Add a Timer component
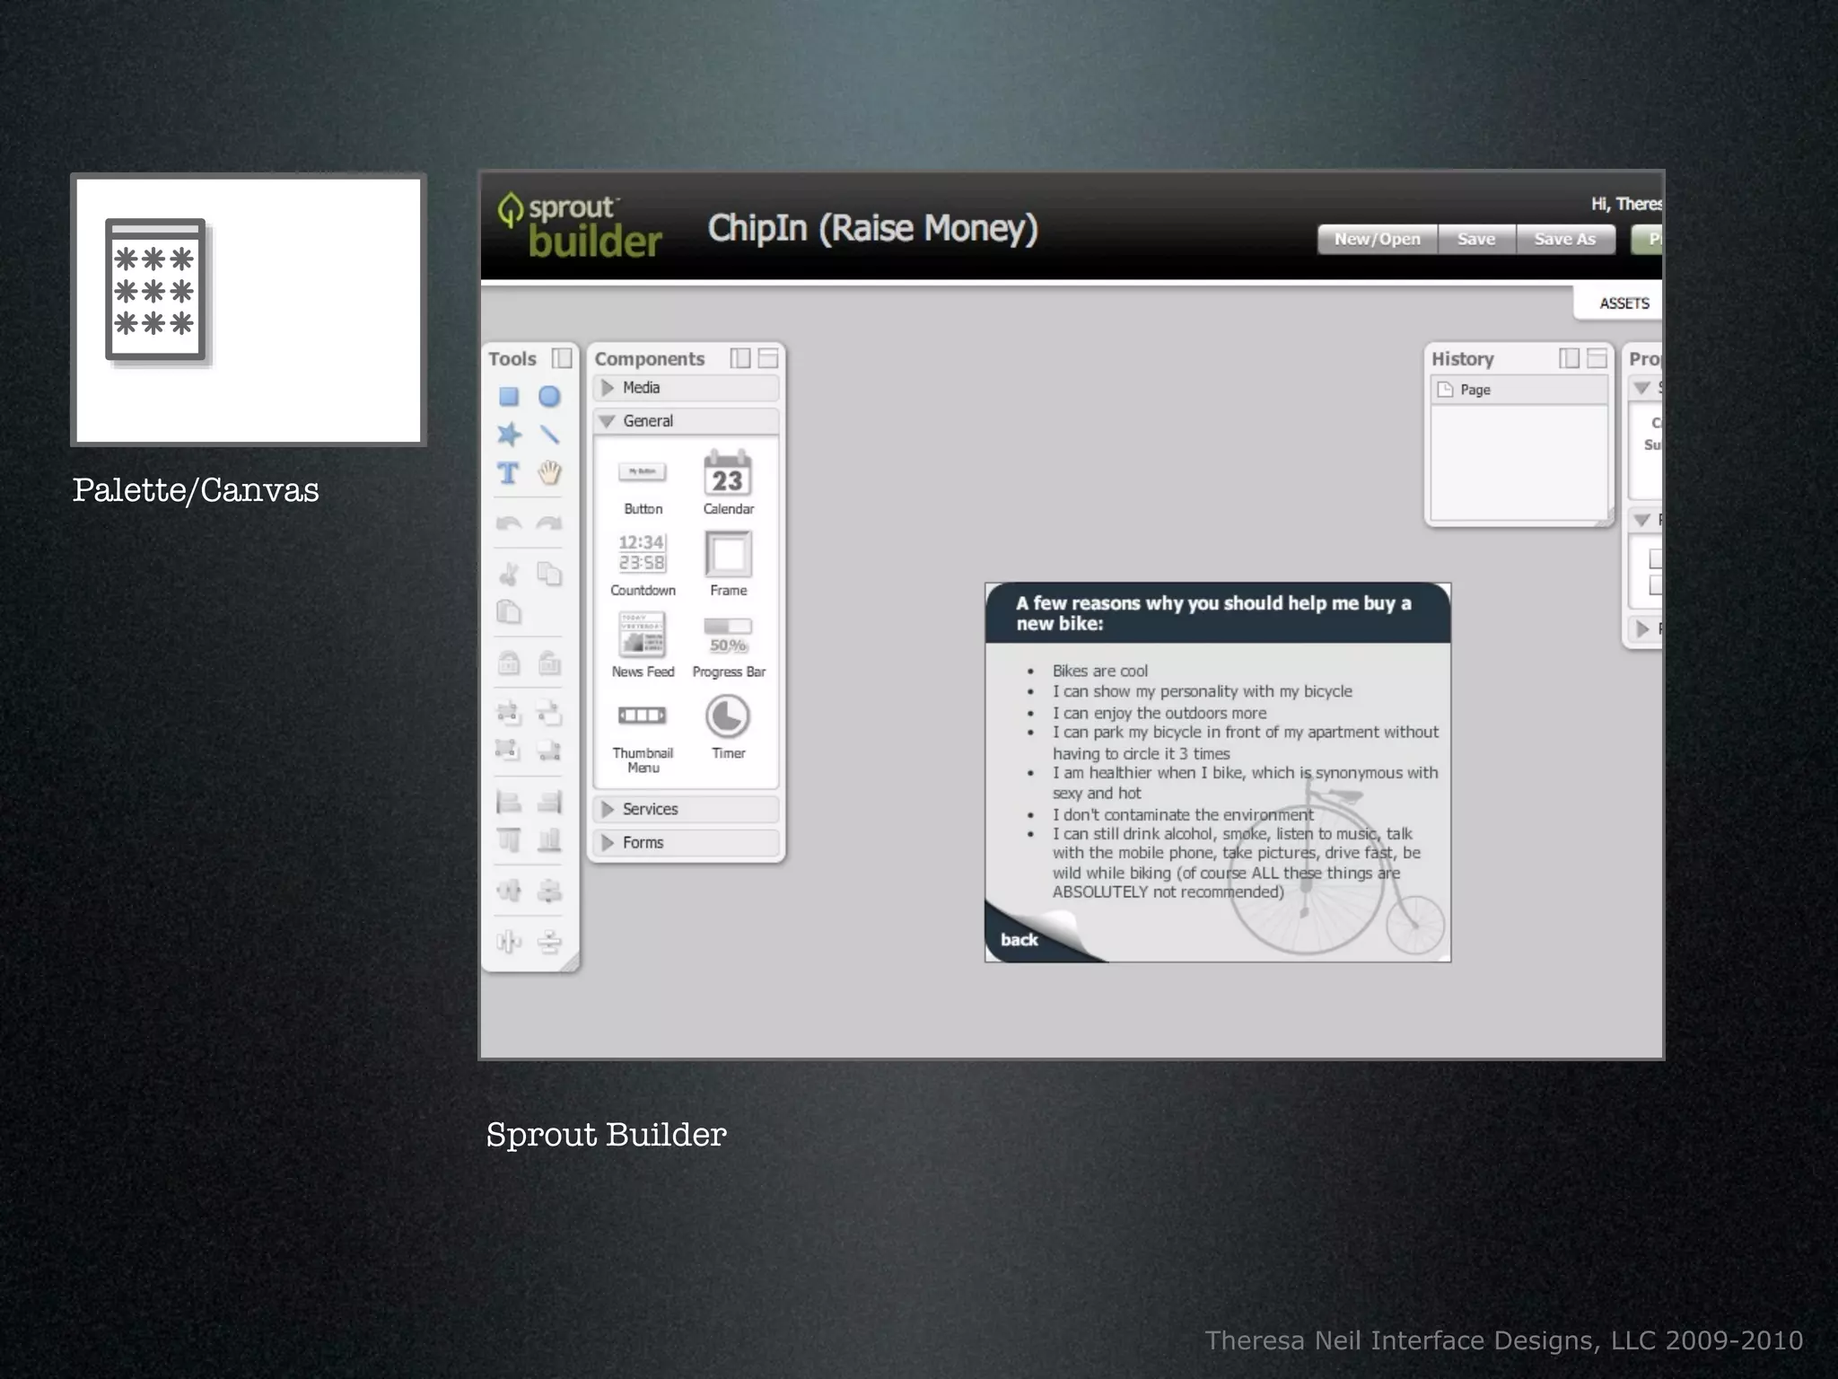The width and height of the screenshot is (1838, 1379). 728,725
